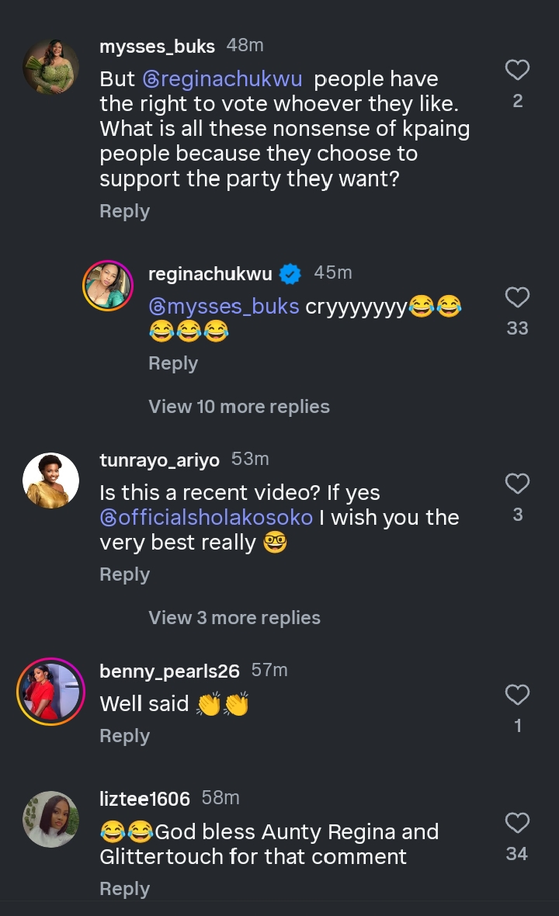The height and width of the screenshot is (916, 559).
Task: Open liztee1606's profile picture
Action: (50, 819)
